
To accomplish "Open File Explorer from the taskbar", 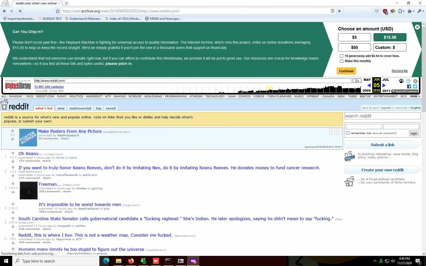I will tap(118, 261).
